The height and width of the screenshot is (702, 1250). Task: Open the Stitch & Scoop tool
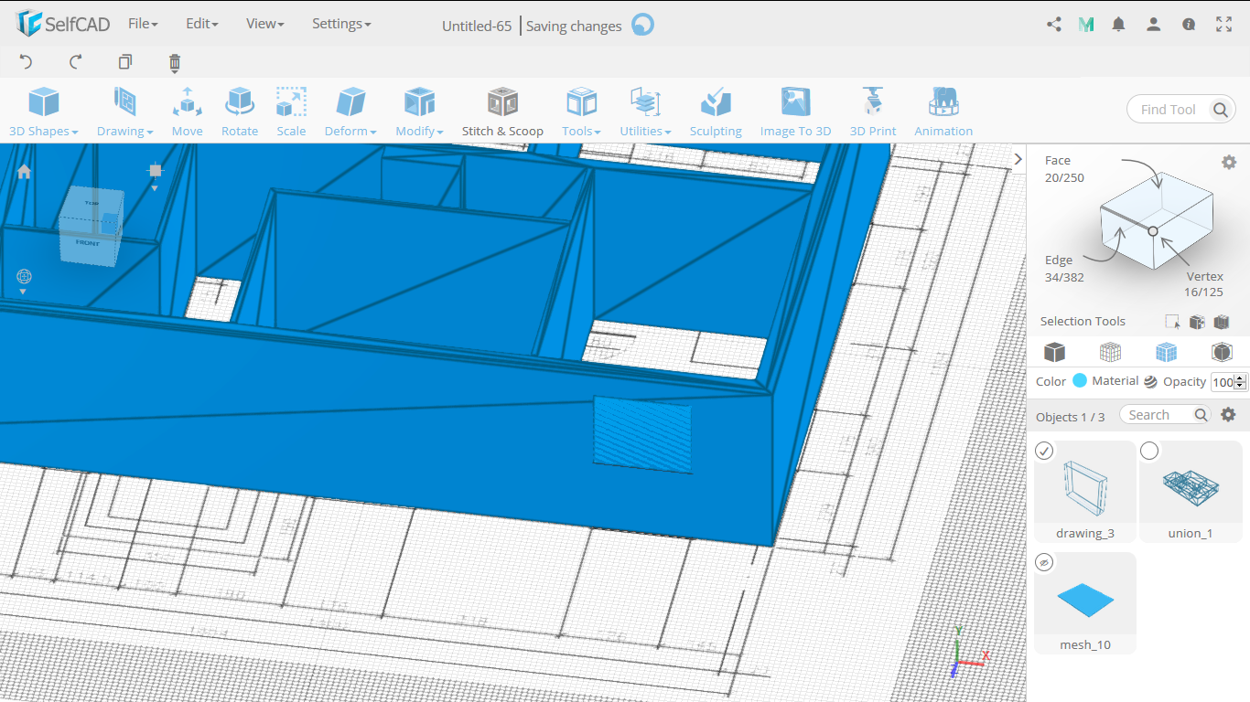coord(502,112)
